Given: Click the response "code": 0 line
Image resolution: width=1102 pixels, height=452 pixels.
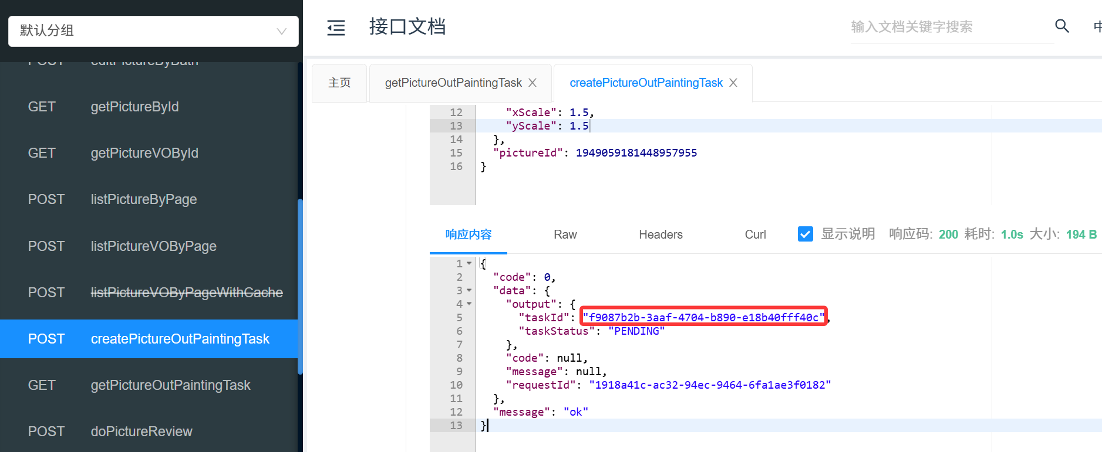Looking at the screenshot, I should point(524,277).
